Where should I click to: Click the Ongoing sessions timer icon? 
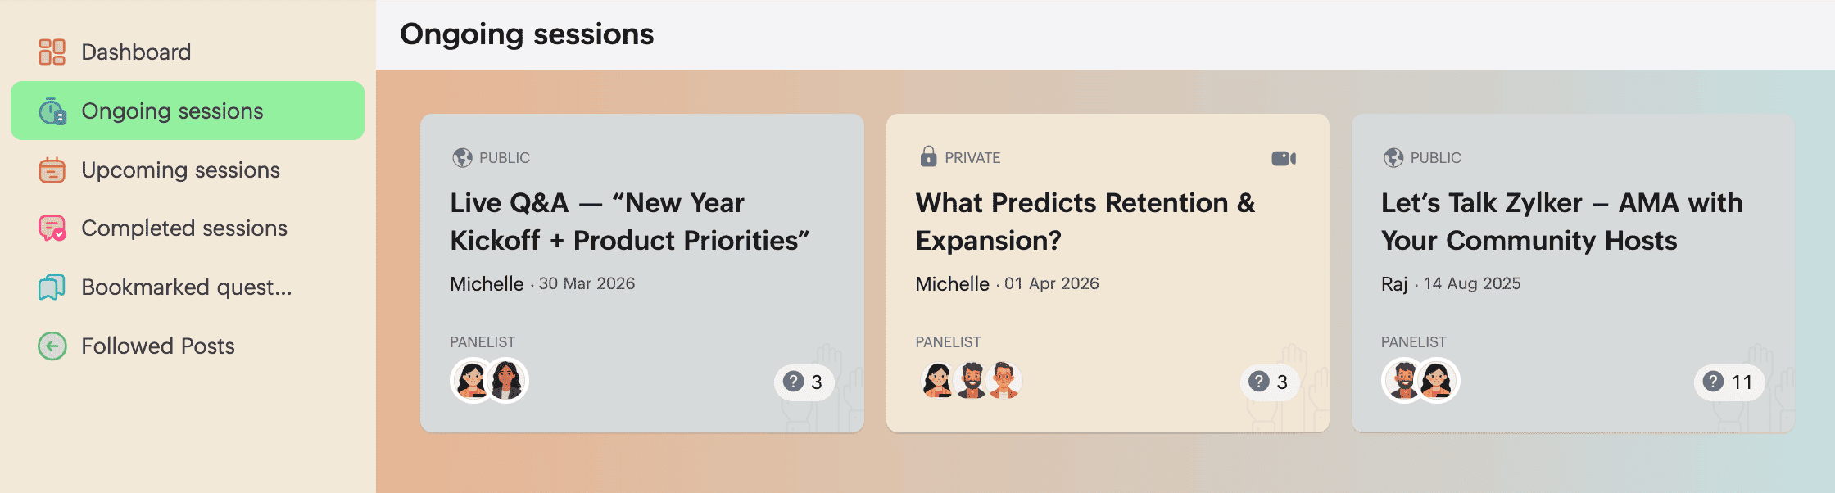[52, 111]
